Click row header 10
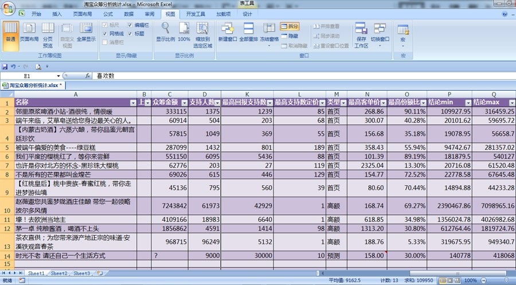516x285 pixels. [x=7, y=206]
